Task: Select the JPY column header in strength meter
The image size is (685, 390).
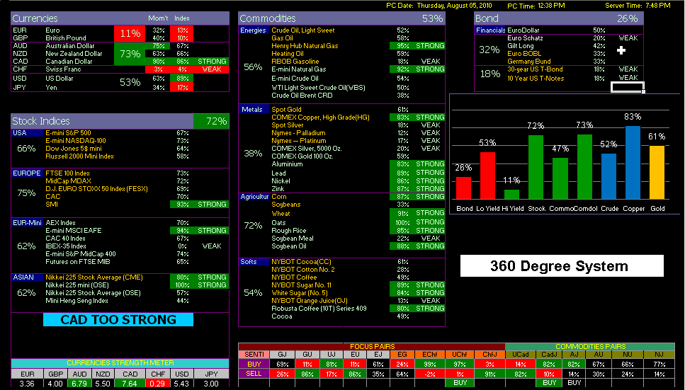Action: coord(211,374)
